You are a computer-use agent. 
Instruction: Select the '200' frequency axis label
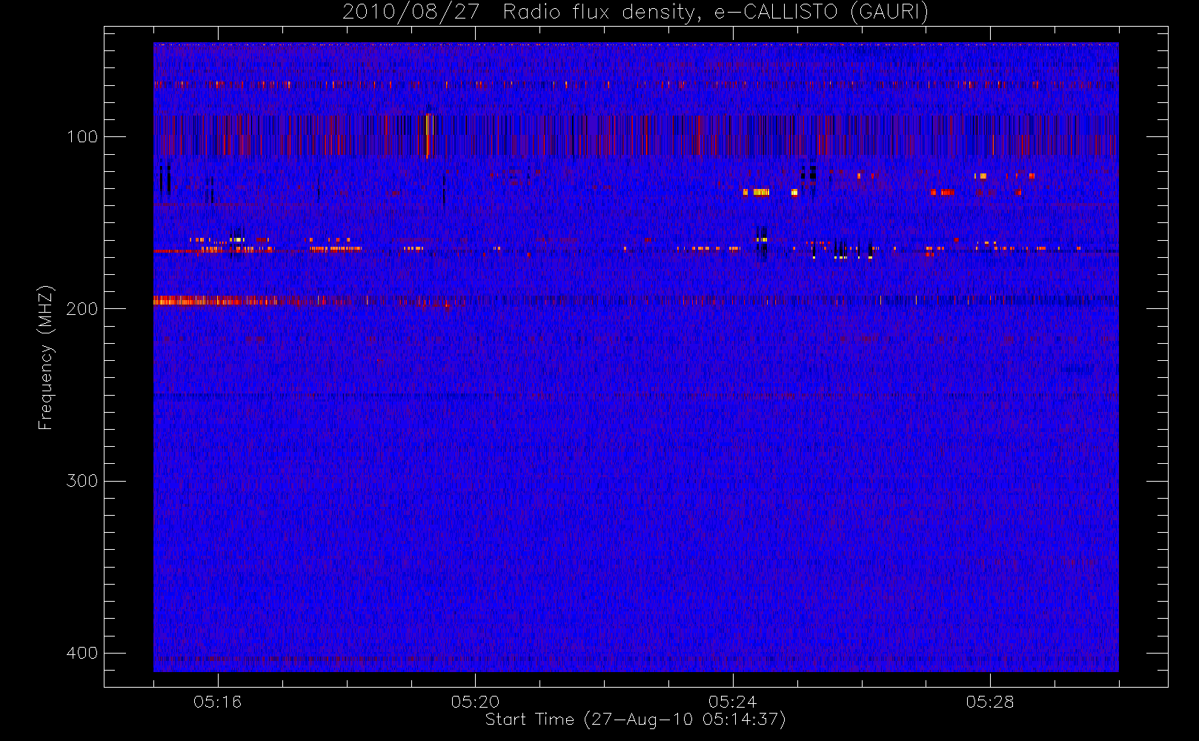click(x=82, y=309)
